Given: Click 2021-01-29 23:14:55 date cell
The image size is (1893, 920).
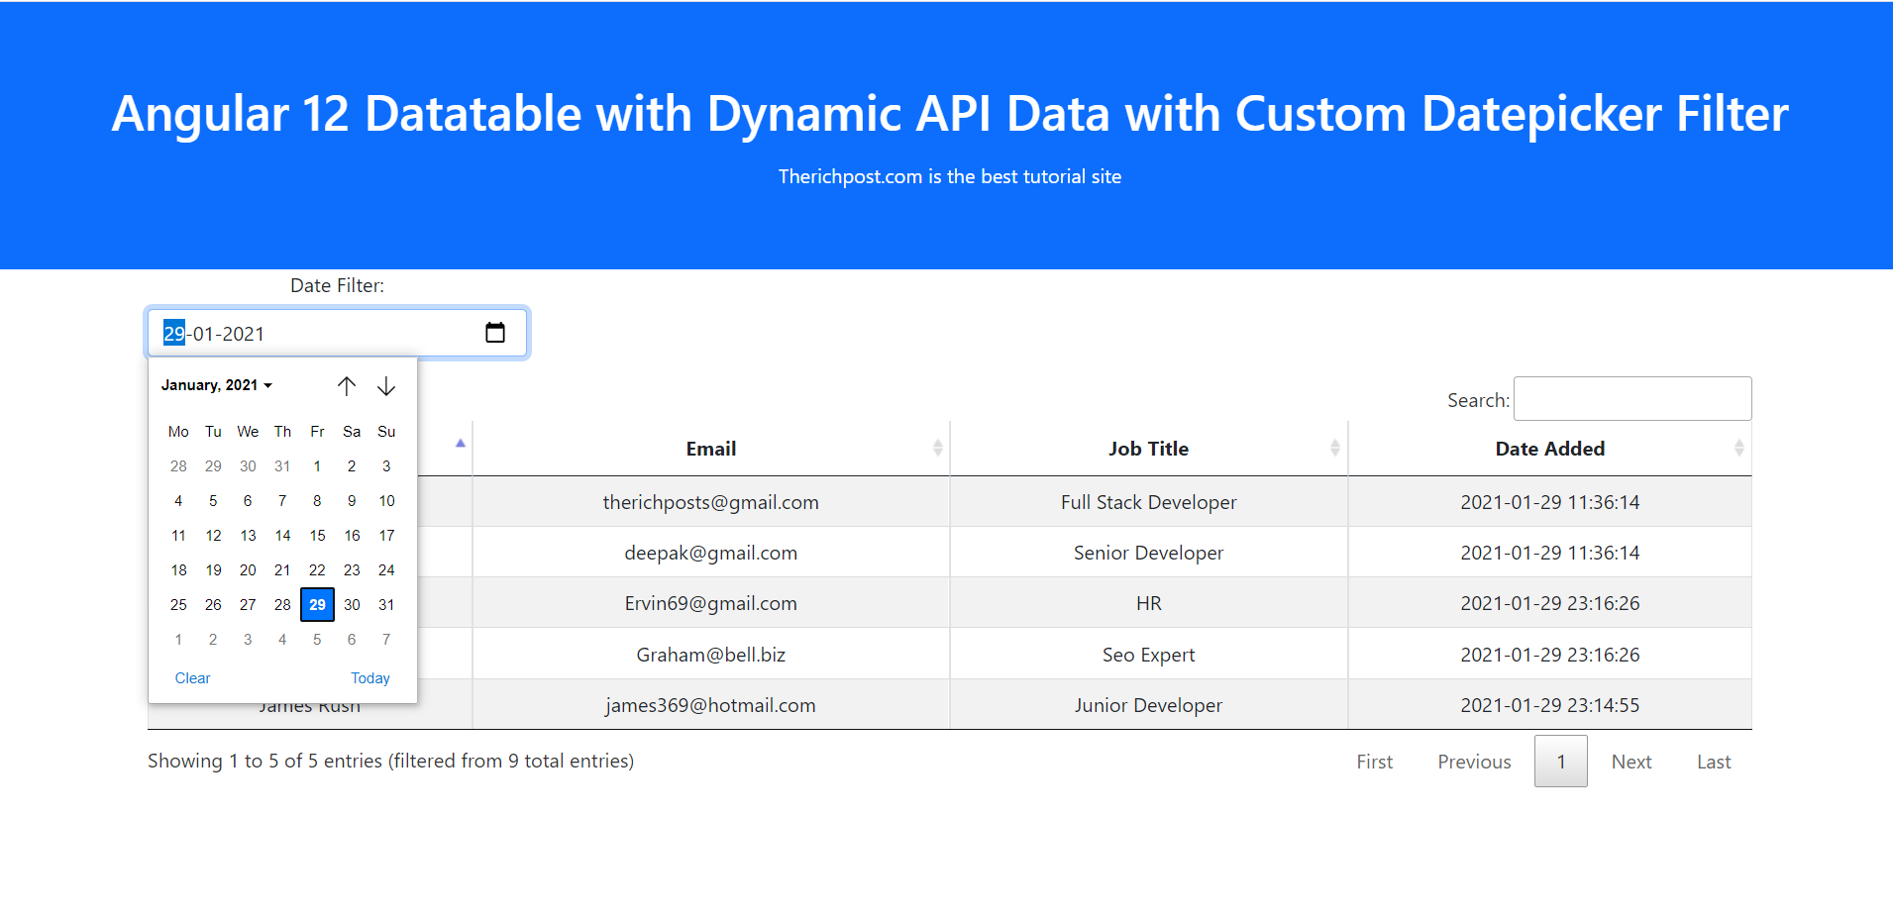Looking at the screenshot, I should (x=1550, y=705).
